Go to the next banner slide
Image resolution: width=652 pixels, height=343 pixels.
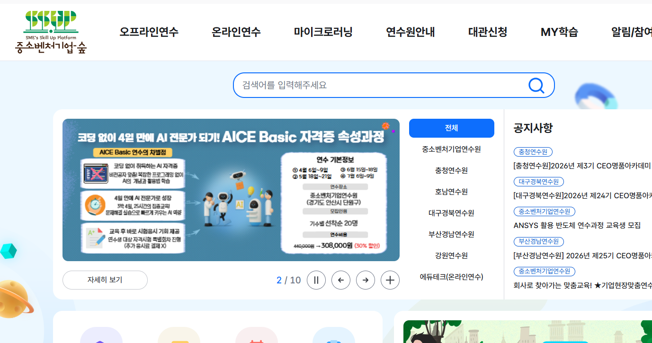(x=366, y=280)
